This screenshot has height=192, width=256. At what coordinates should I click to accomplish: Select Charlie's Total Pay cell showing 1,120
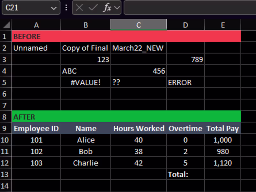(223, 163)
